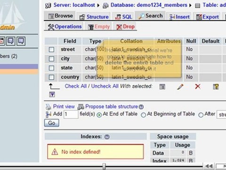Tick the state field checkbox
Screen dimensions: 226x170
click(51, 68)
